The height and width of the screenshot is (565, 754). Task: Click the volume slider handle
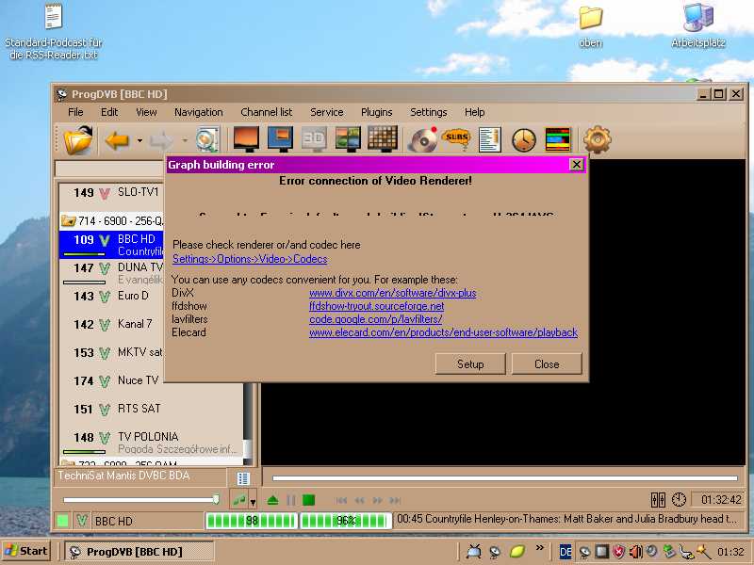pos(216,499)
